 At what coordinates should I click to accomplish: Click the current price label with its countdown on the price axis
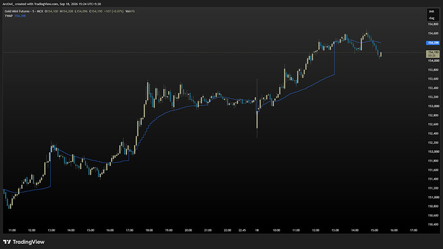coord(433,54)
